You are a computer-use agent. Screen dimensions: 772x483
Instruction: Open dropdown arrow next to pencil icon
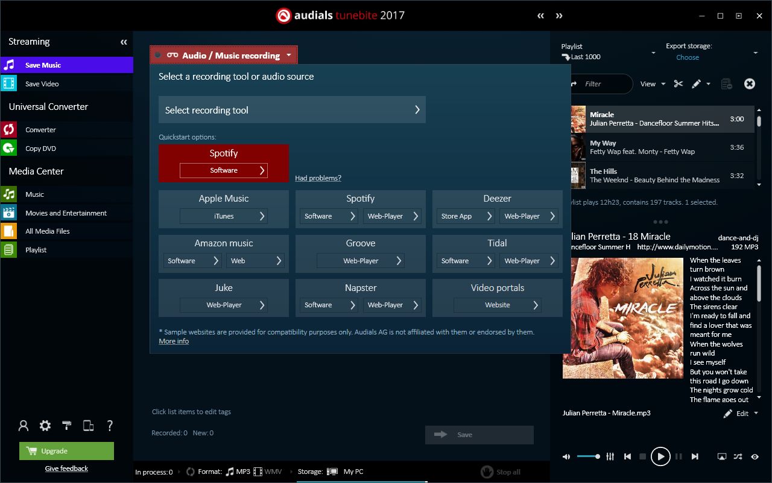[708, 84]
